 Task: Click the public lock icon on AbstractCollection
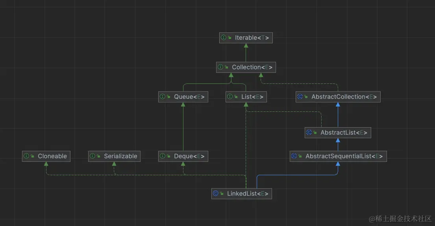[306, 97]
